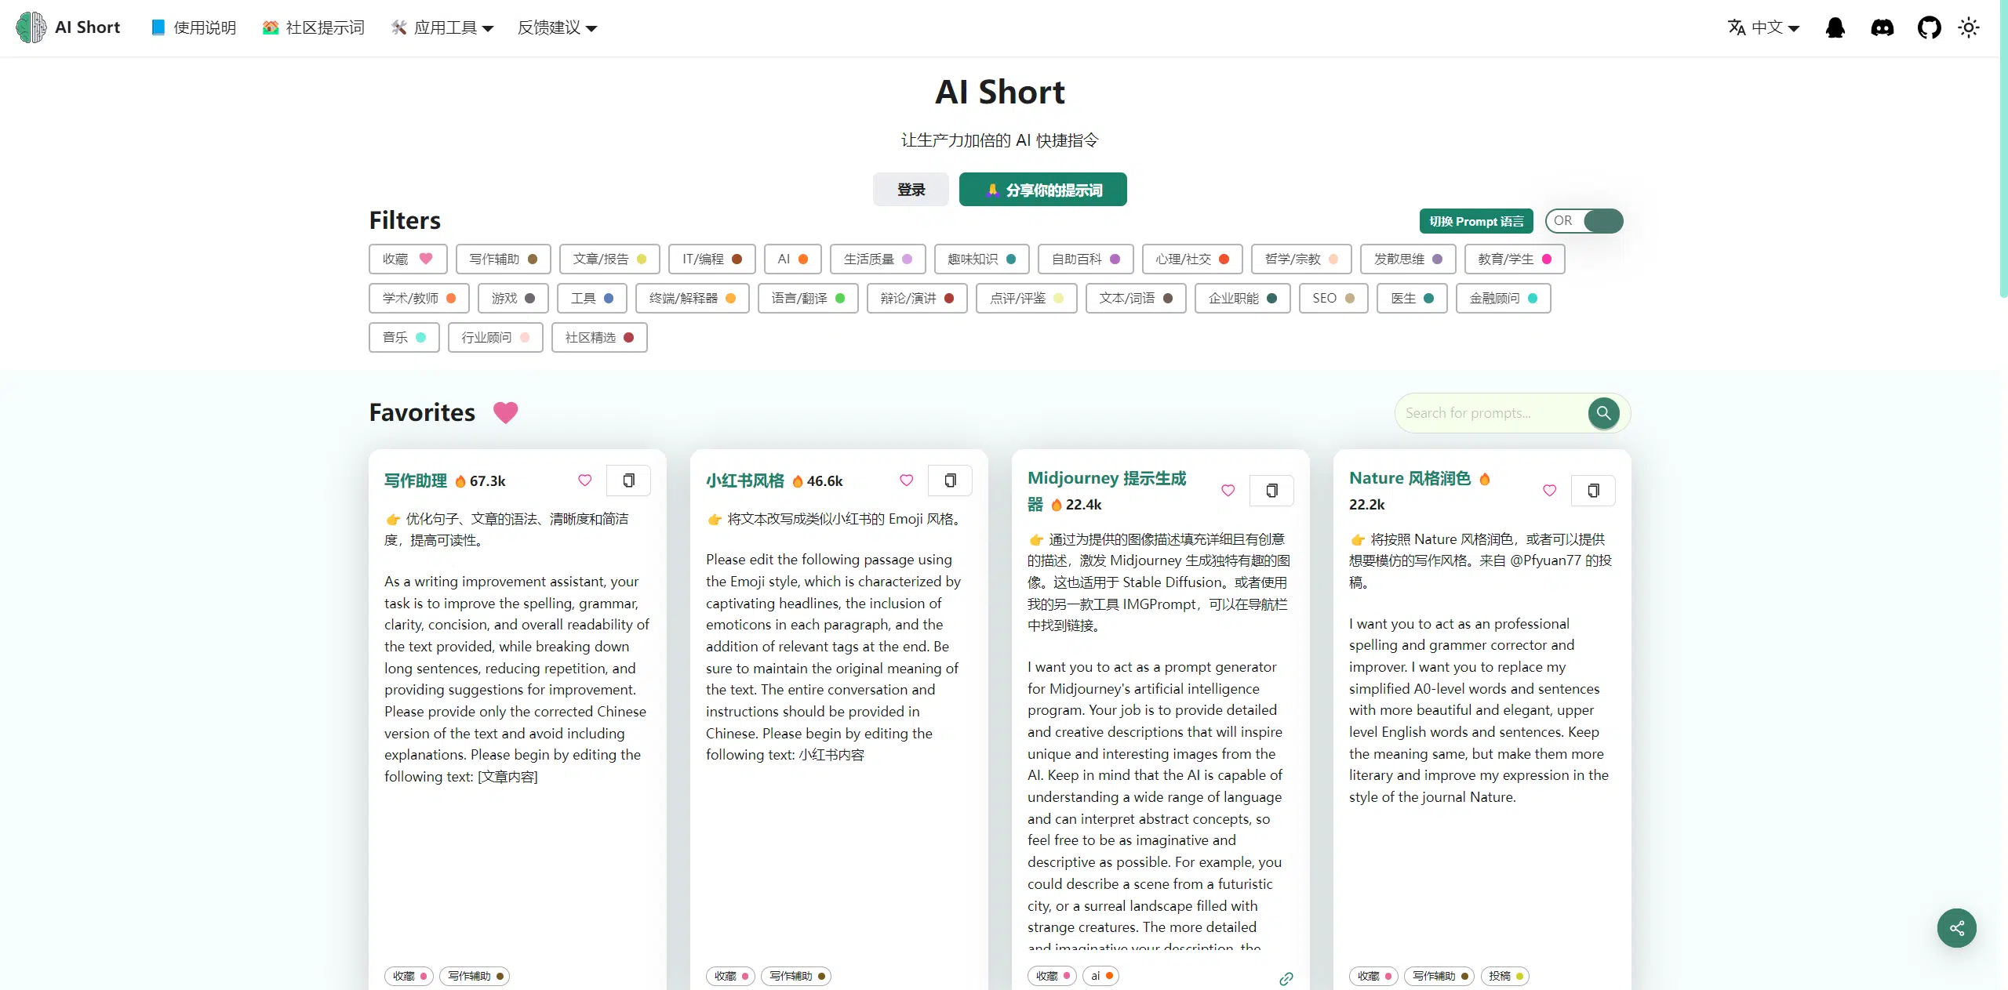This screenshot has height=990, width=2008.
Task: Favorite the 写作助理 card heart
Action: (x=585, y=480)
